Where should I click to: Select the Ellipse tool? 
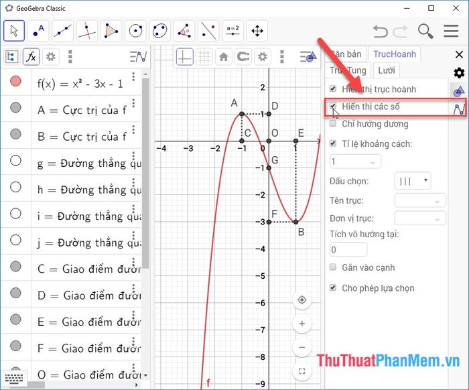pos(159,31)
